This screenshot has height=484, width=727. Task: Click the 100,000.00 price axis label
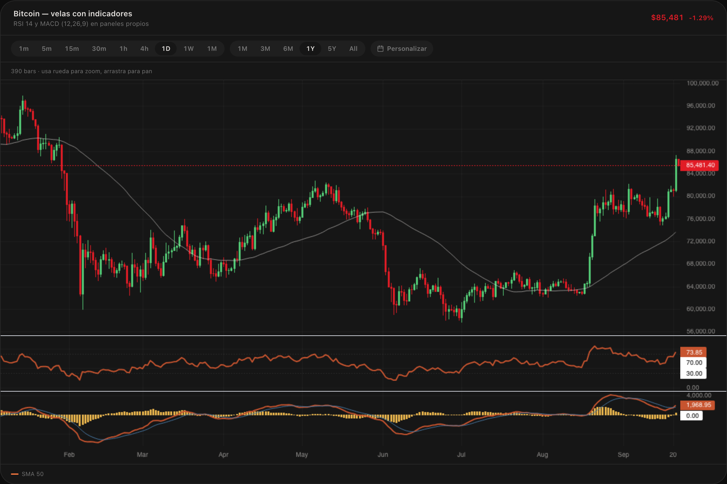(702, 83)
